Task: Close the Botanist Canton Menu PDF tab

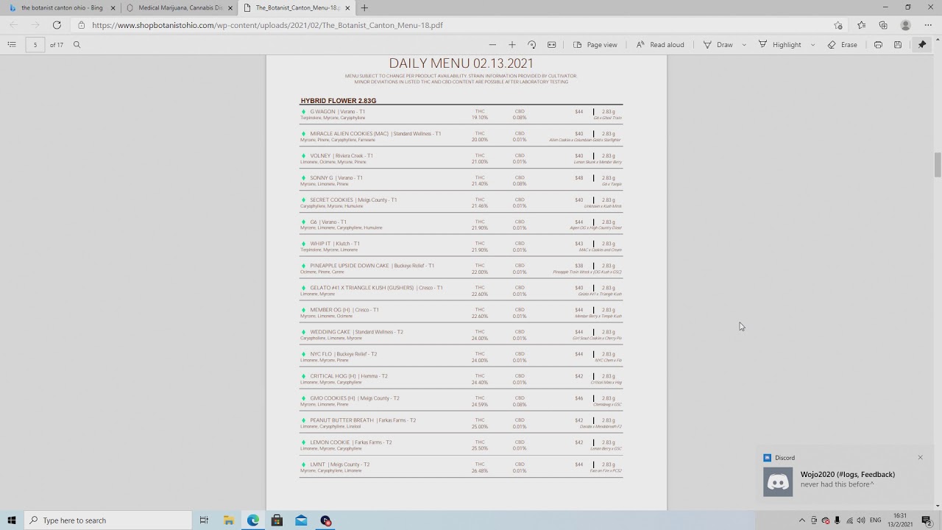Action: pyautogui.click(x=348, y=7)
